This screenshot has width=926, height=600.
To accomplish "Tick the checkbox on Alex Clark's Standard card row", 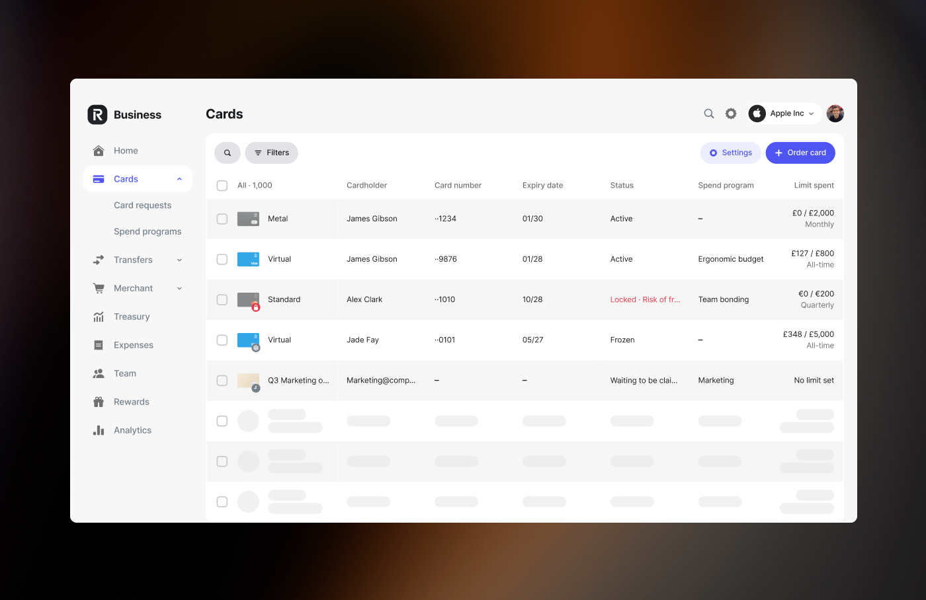I will (222, 299).
